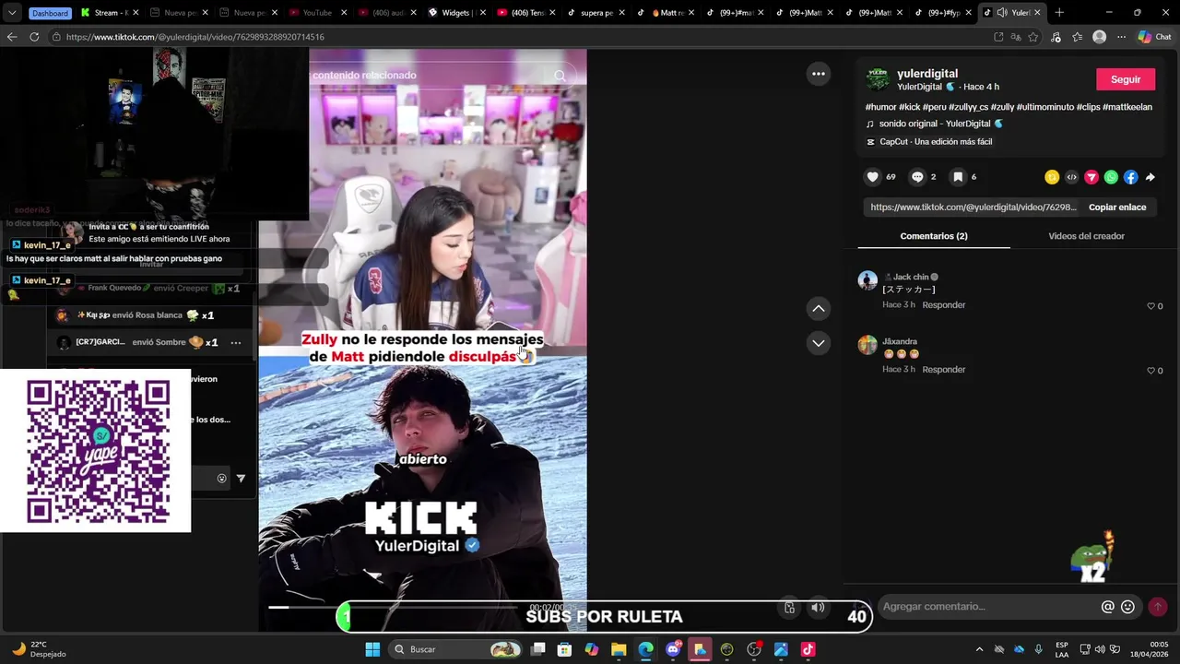This screenshot has height=664, width=1180.
Task: Open the browser profile avatar
Action: coord(1099,37)
